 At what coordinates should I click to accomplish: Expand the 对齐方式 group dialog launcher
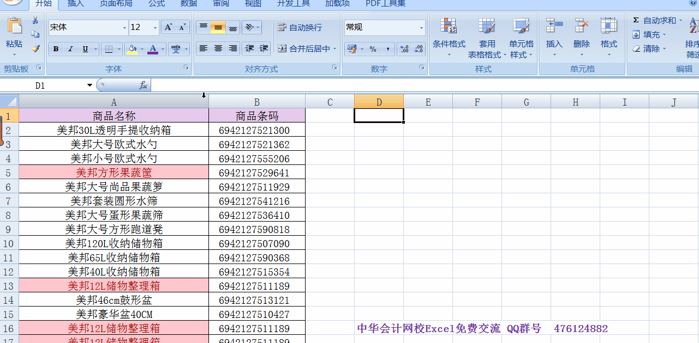[334, 68]
